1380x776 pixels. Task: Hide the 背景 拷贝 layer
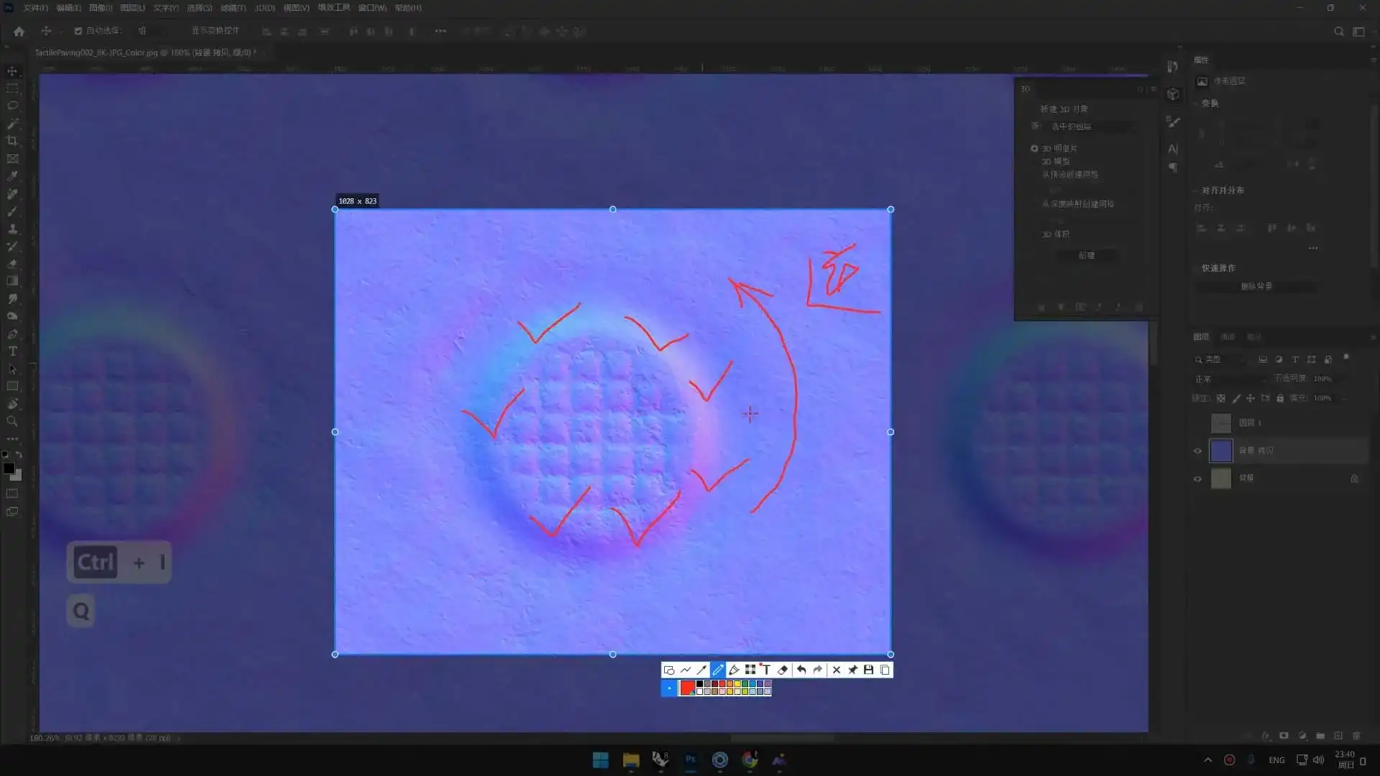[x=1197, y=451]
